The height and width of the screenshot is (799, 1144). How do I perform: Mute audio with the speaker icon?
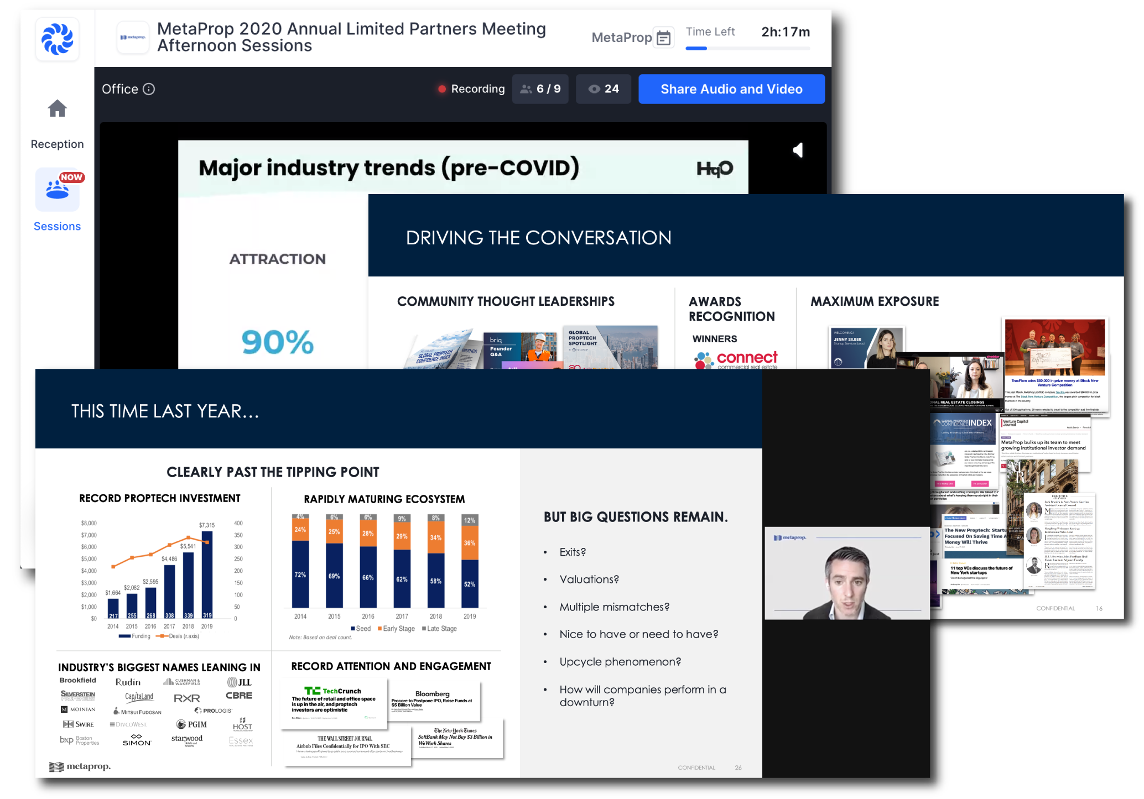click(x=798, y=150)
